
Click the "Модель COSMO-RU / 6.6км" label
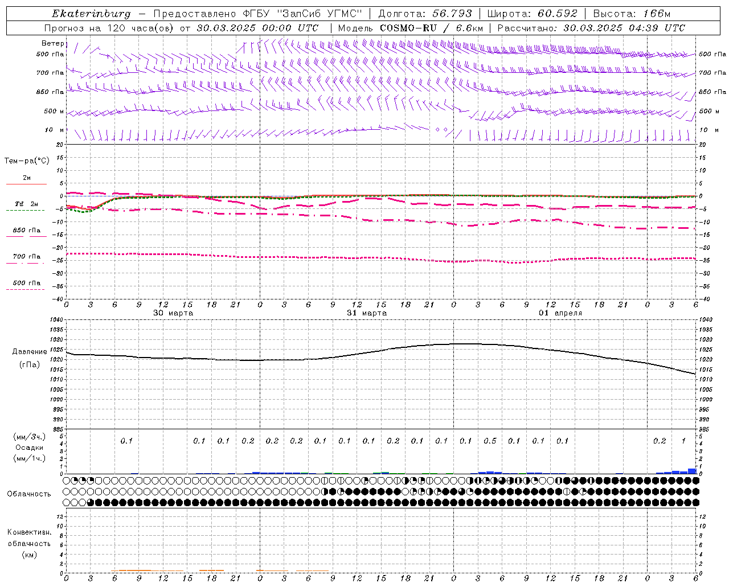[x=411, y=28]
